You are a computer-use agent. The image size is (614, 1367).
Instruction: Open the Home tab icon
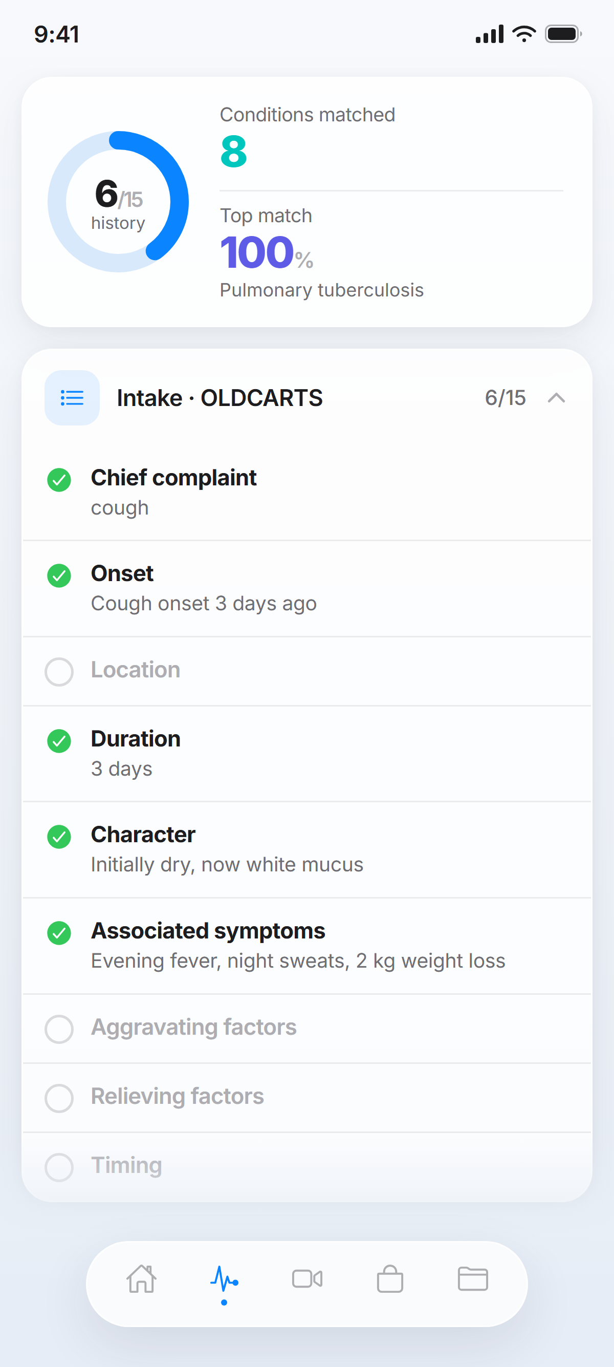click(x=142, y=1278)
